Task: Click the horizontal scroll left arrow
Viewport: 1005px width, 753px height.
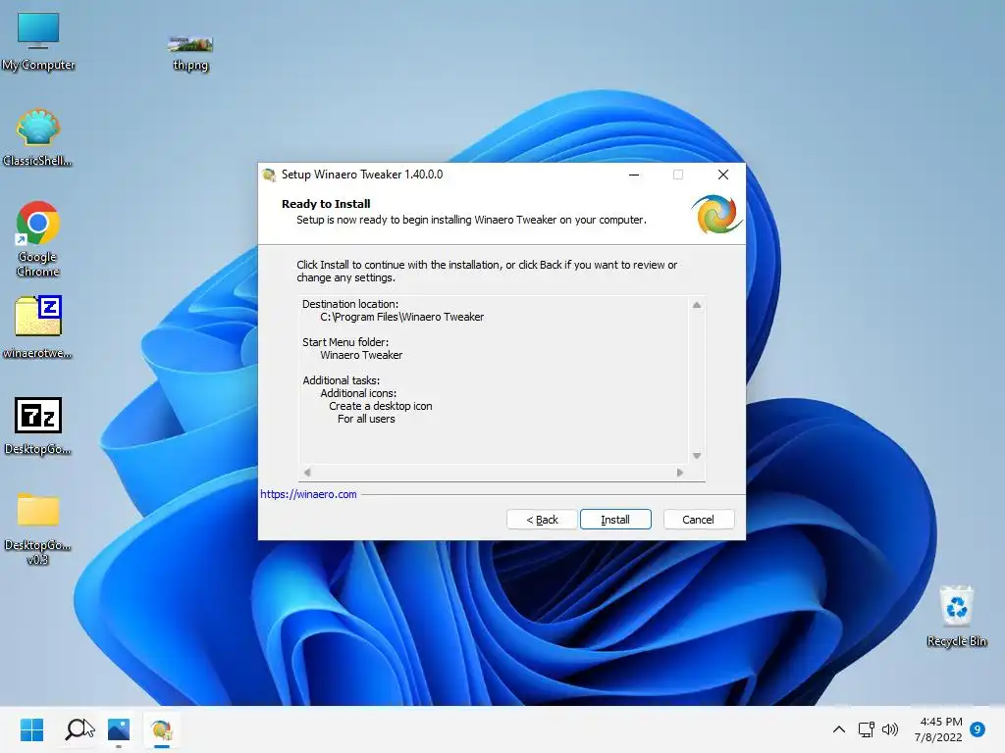Action: coord(307,473)
